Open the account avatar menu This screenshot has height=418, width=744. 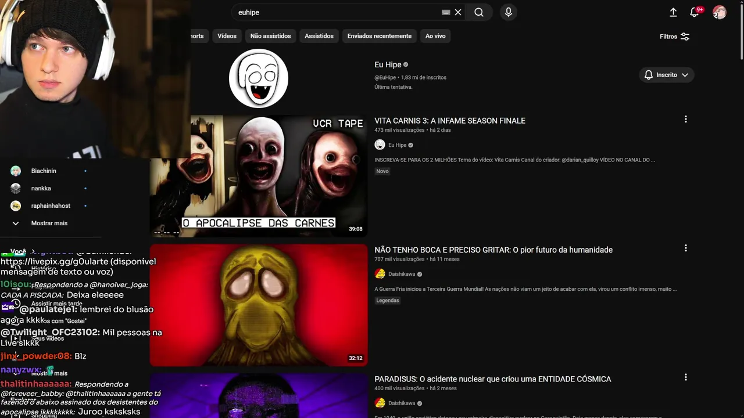(x=720, y=12)
